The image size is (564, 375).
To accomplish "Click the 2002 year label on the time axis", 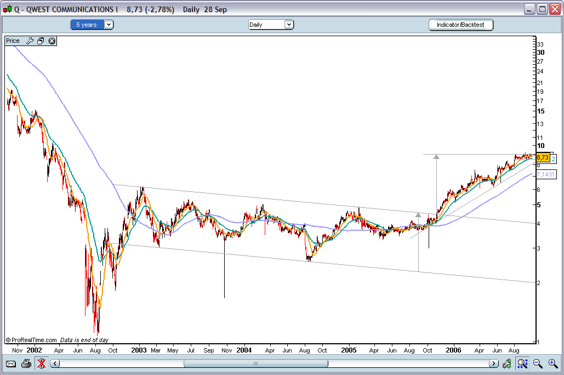I will [34, 350].
